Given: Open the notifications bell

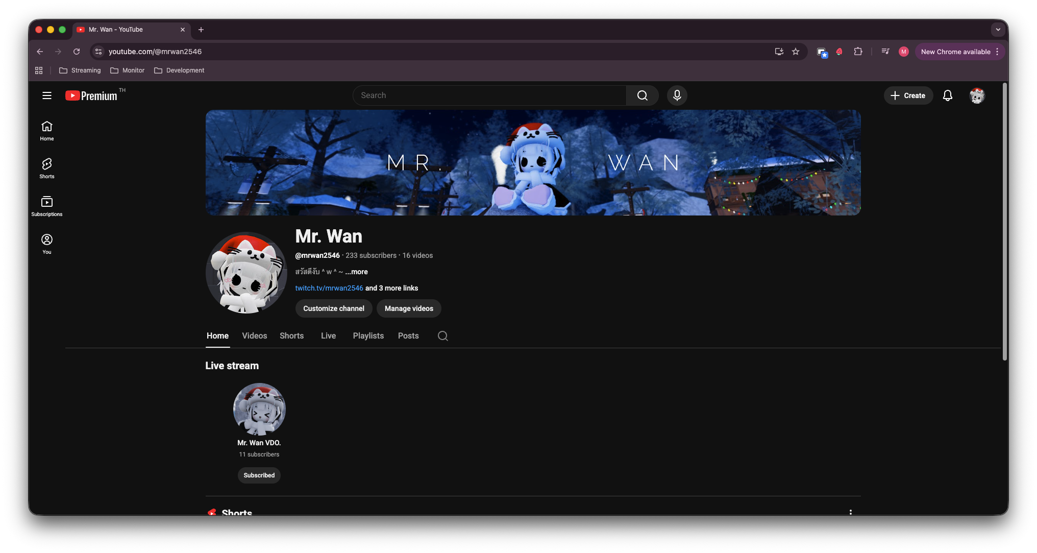Looking at the screenshot, I should click(x=947, y=95).
